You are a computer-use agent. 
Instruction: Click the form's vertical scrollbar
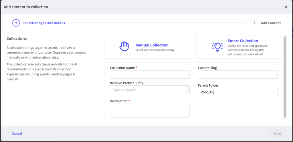tap(285, 77)
